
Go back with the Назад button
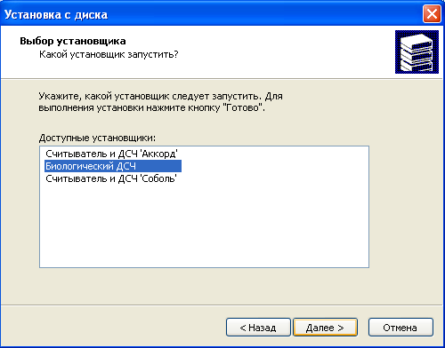coord(258,328)
